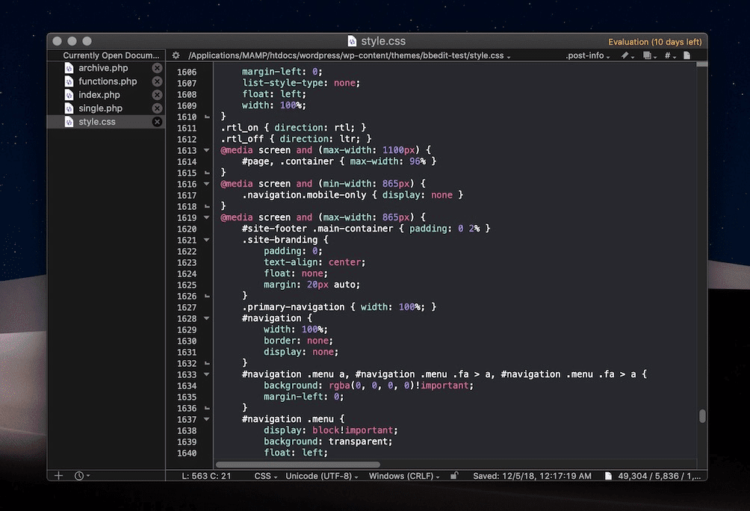Toggle the file lock icon in status bar
The width and height of the screenshot is (750, 511).
(454, 476)
